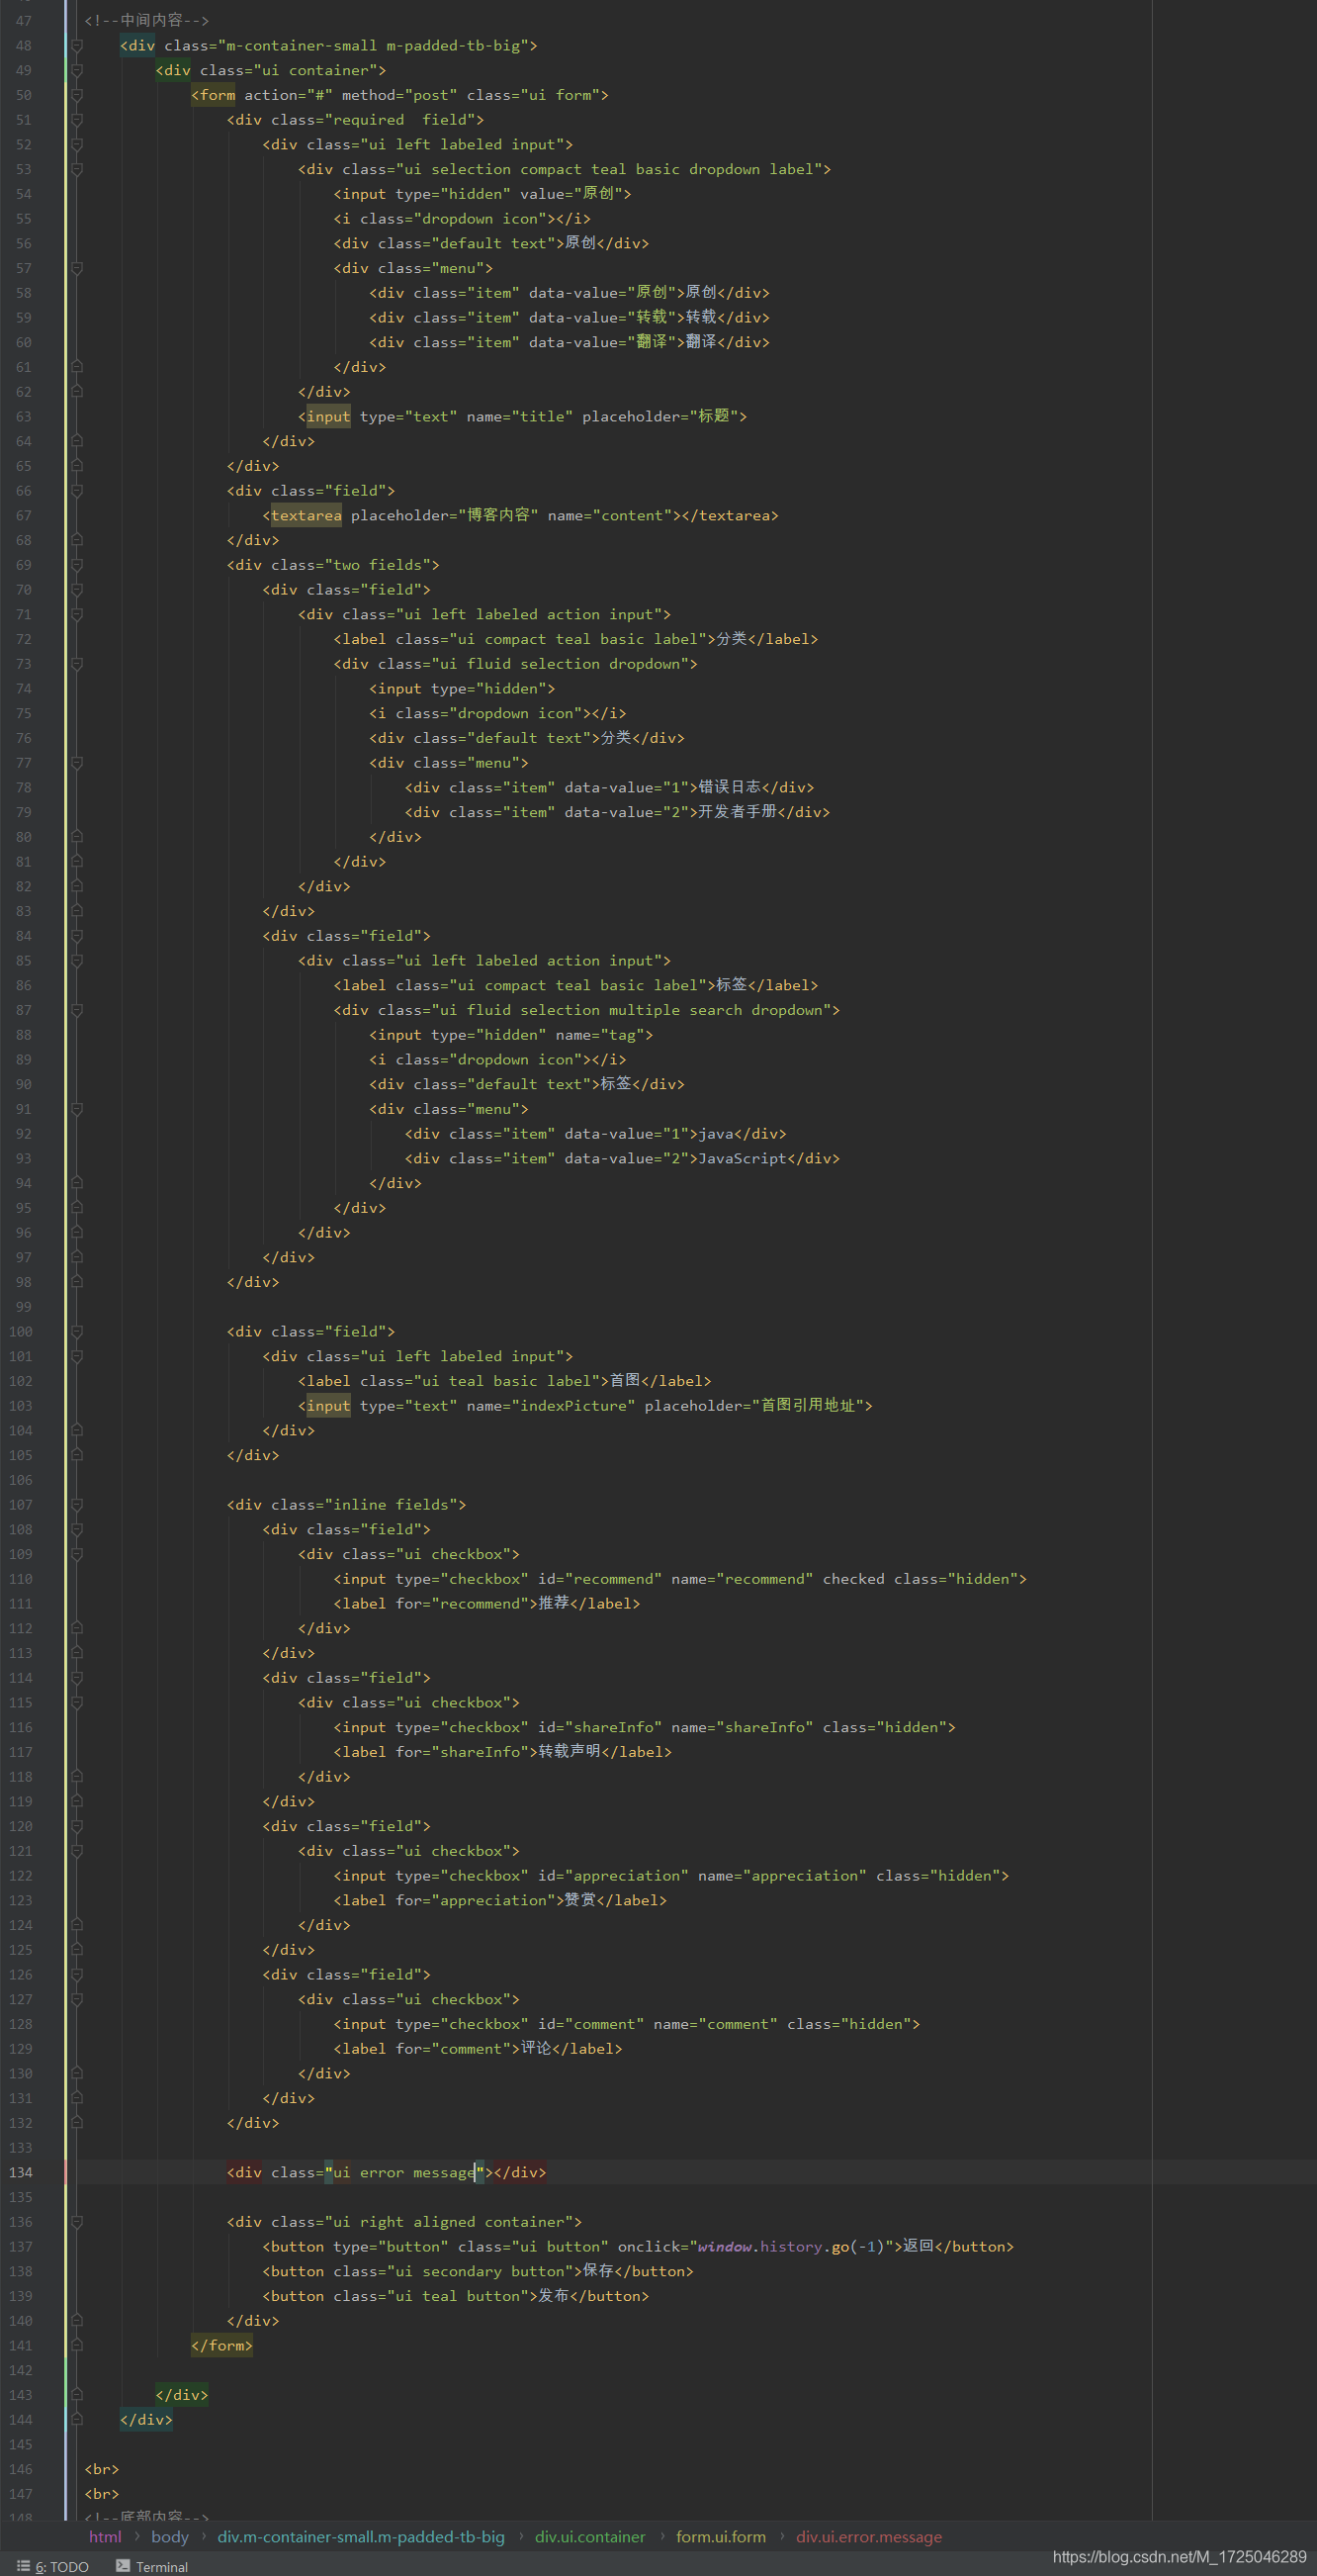The image size is (1317, 2576).
Task: Click line number 100 in the gutter
Action: pyautogui.click(x=21, y=1332)
